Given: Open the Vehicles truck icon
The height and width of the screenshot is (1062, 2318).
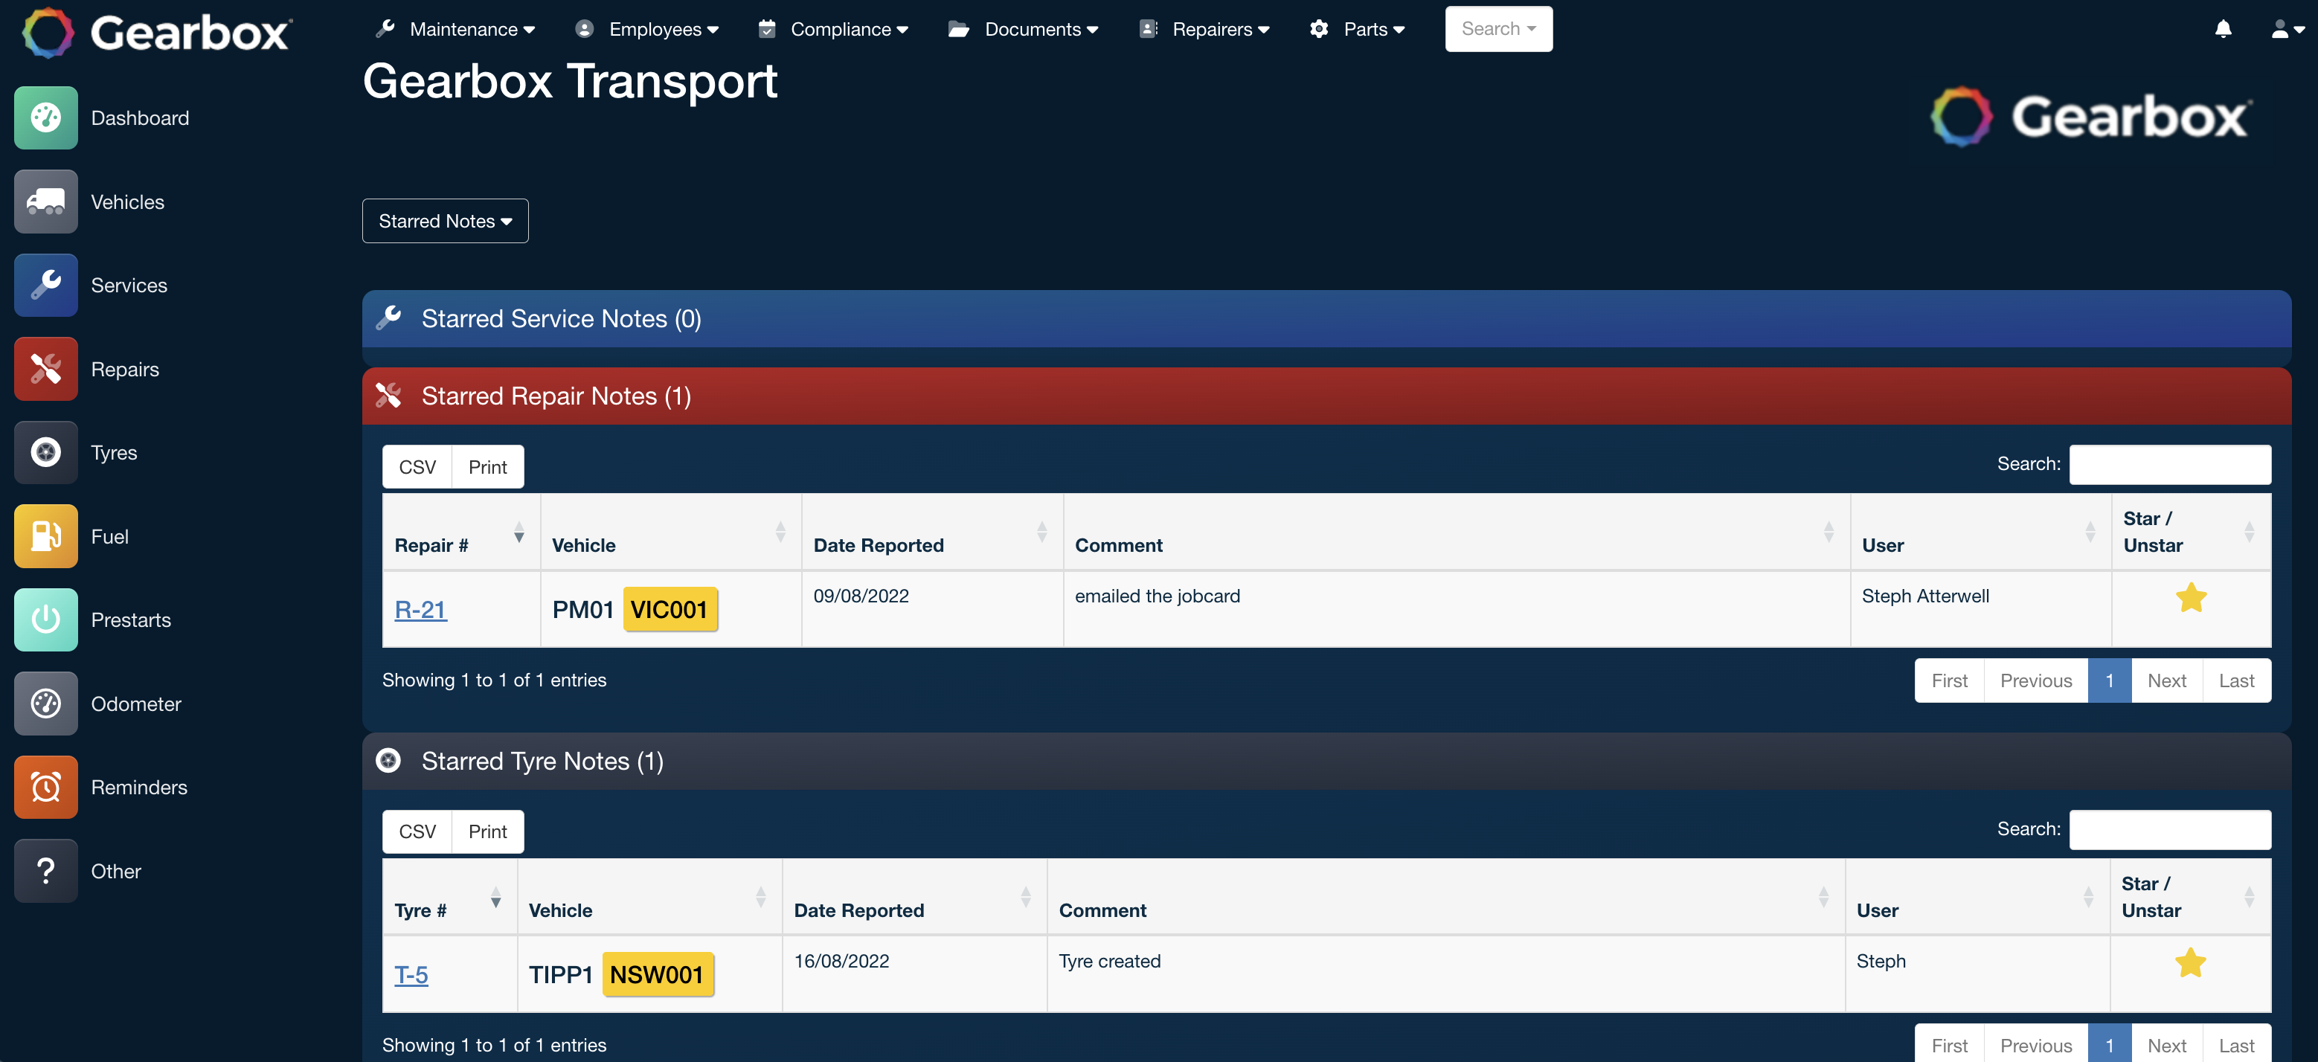Looking at the screenshot, I should 46,202.
